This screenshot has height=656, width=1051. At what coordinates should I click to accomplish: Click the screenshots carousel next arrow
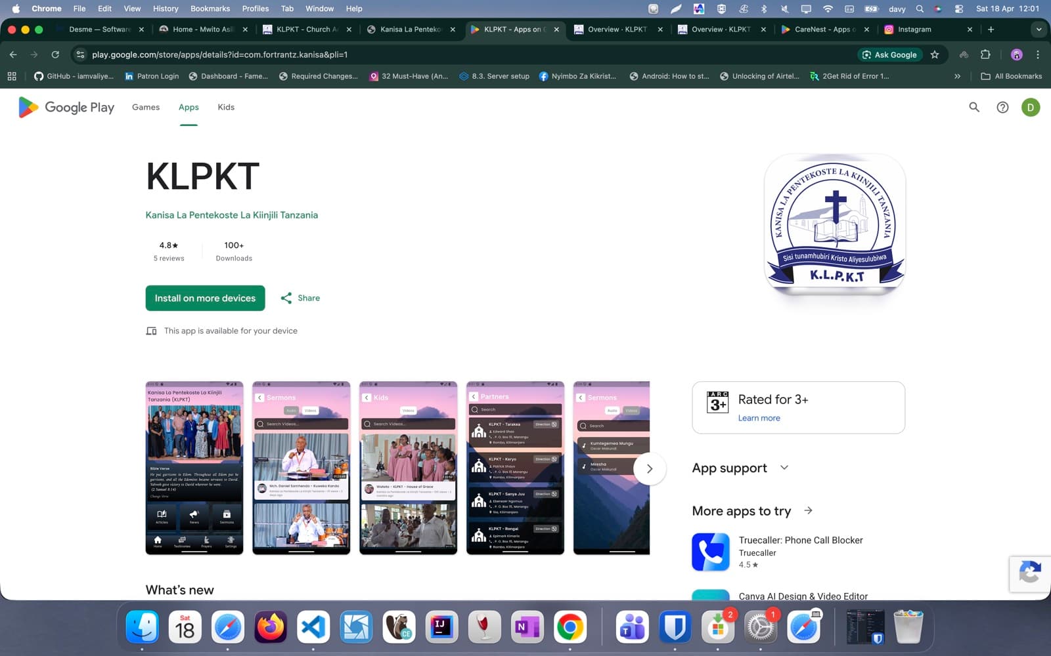tap(650, 468)
